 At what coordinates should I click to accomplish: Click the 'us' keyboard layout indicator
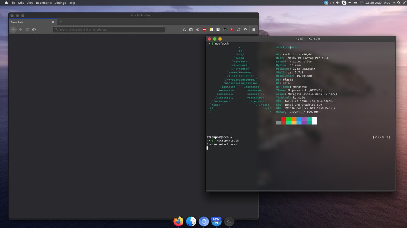pyautogui.click(x=332, y=3)
